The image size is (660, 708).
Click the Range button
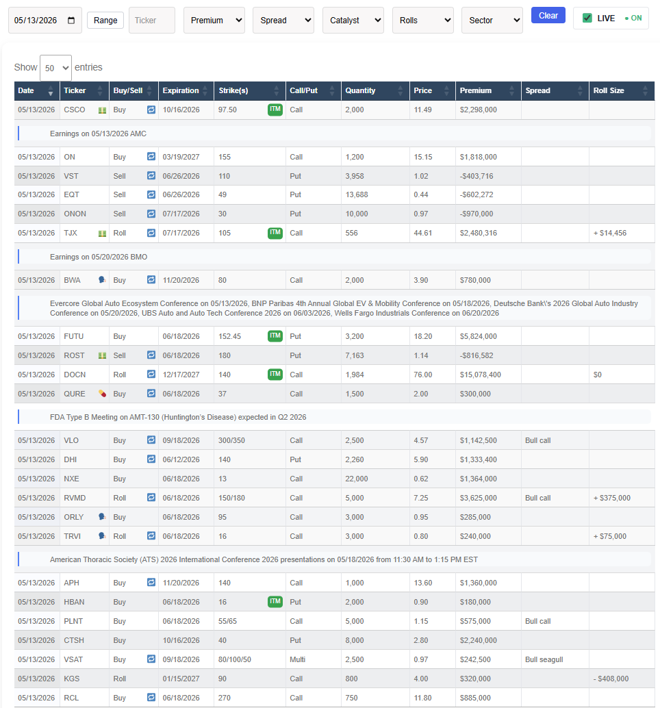(x=105, y=21)
